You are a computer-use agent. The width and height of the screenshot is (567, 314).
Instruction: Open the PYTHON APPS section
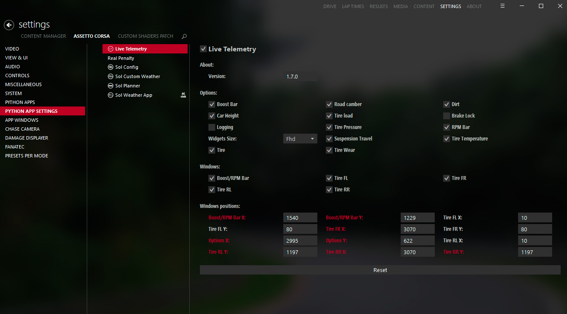click(43, 102)
